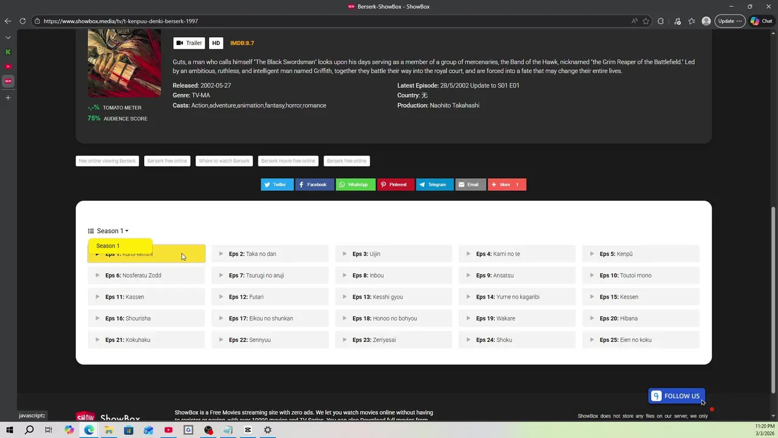Click the browser Update button
This screenshot has height=438, width=778.
coord(730,21)
